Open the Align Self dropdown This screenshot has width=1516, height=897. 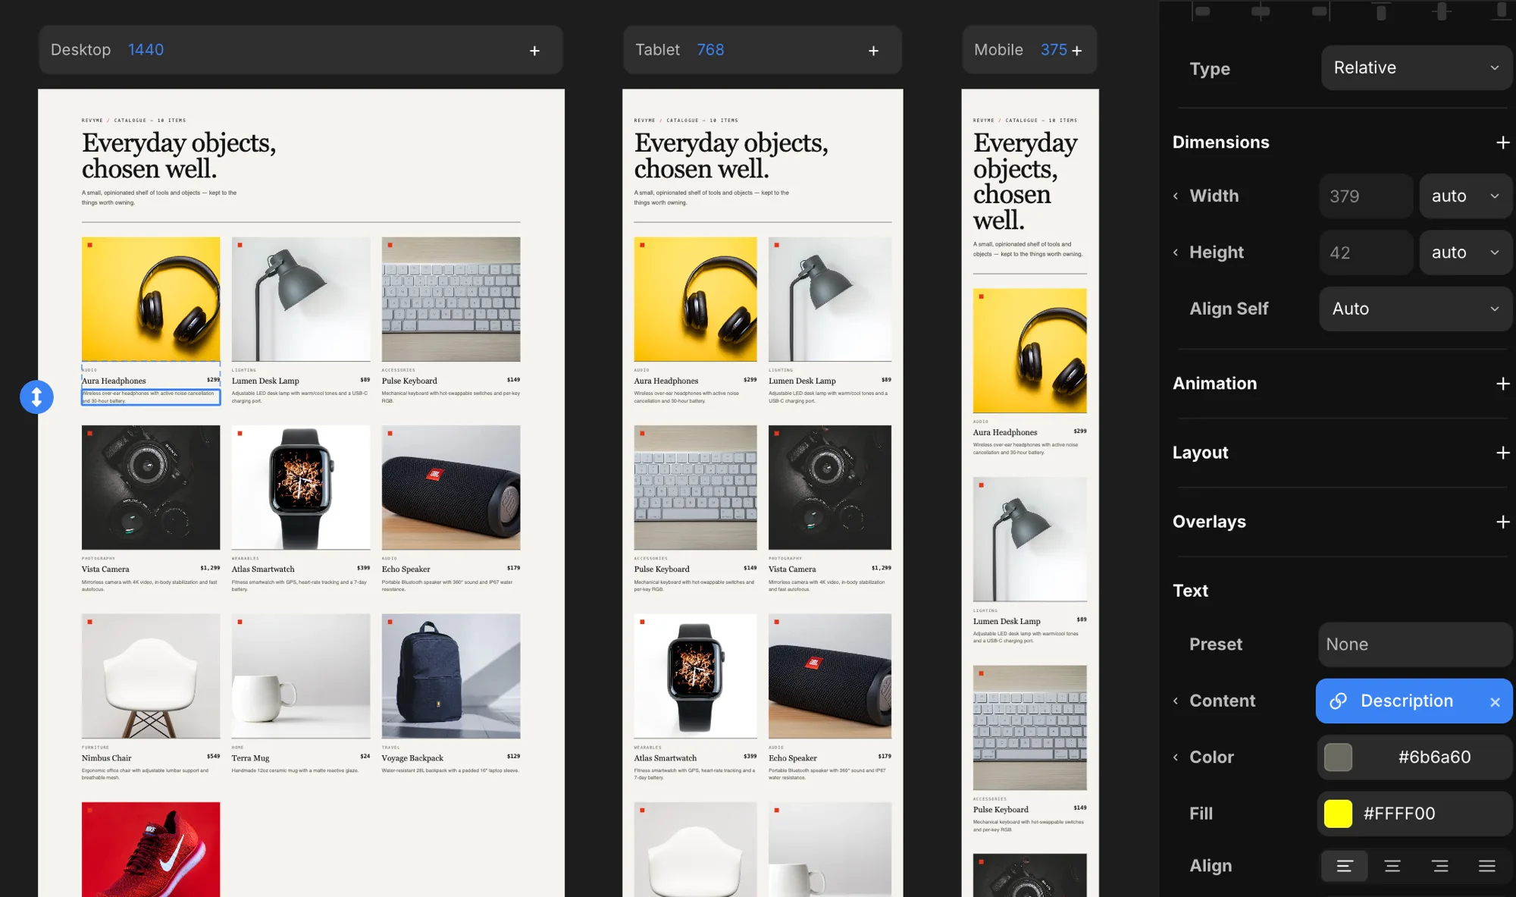click(1416, 309)
